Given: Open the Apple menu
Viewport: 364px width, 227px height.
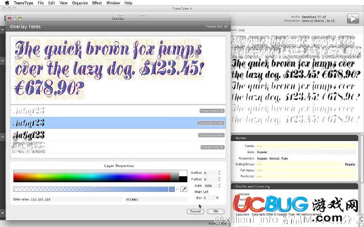Looking at the screenshot, I should tap(7, 3).
